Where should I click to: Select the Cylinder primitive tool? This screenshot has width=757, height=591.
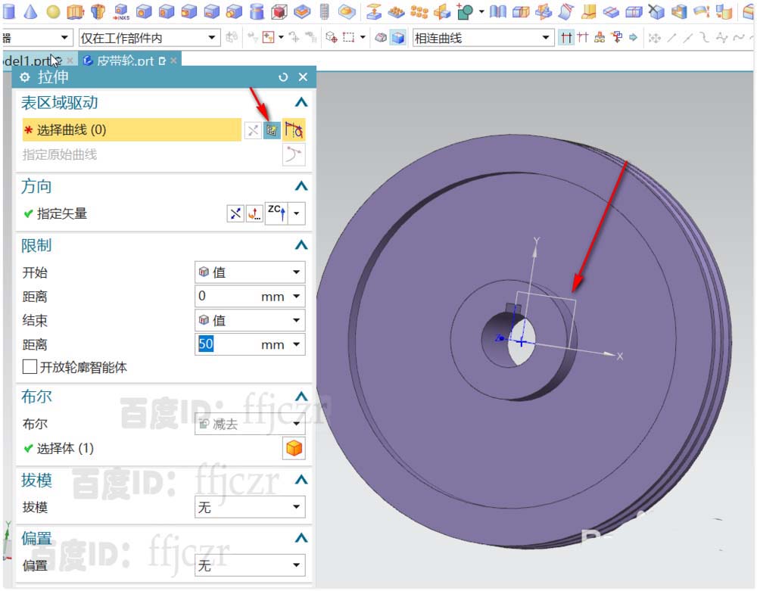click(8, 11)
